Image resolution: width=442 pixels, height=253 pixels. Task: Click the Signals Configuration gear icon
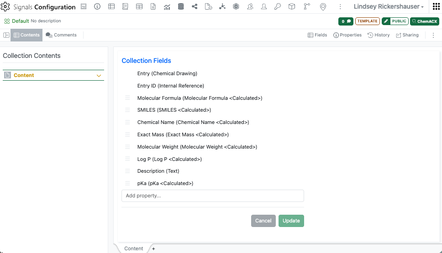tap(5, 6)
